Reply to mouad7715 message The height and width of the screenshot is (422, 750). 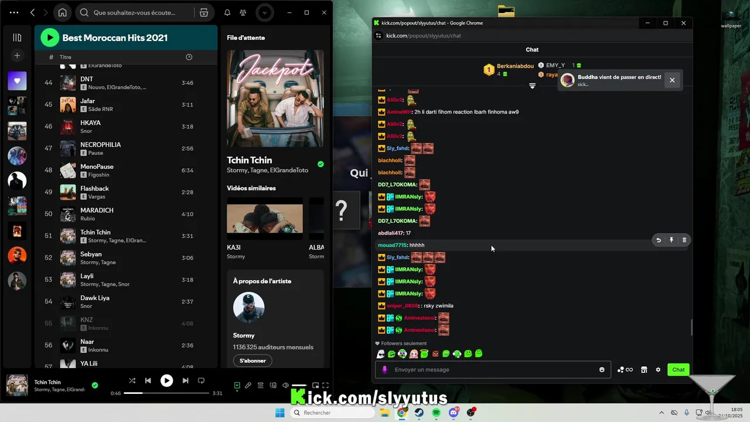pos(659,240)
